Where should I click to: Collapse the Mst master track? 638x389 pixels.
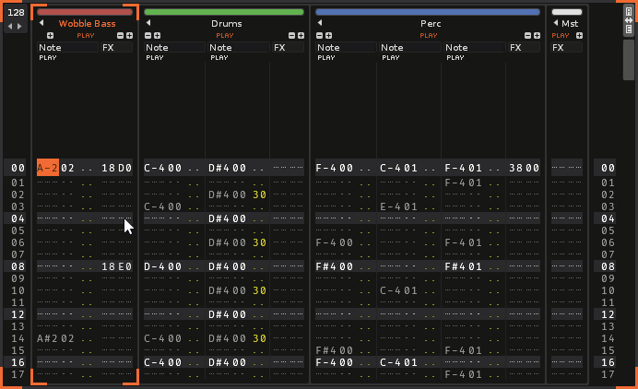tap(556, 23)
